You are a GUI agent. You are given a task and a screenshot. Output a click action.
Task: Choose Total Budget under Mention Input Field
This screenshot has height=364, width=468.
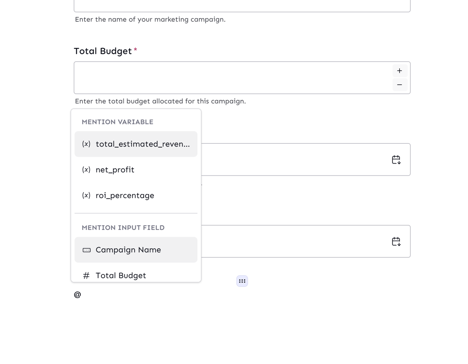(121, 276)
